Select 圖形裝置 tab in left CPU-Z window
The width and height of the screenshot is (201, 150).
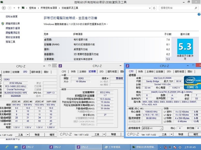pyautogui.click(x=36, y=72)
